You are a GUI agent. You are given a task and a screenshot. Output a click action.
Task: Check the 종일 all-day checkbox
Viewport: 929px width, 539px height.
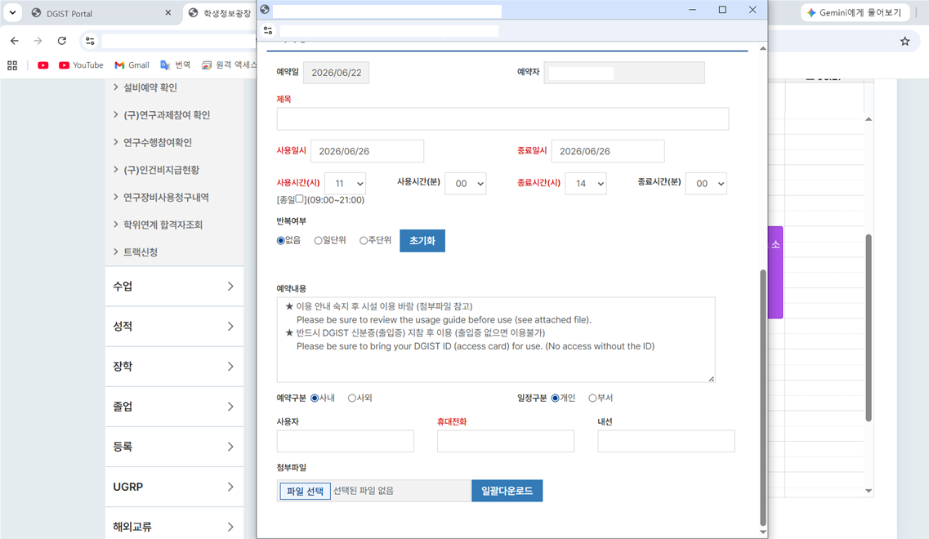tap(300, 199)
